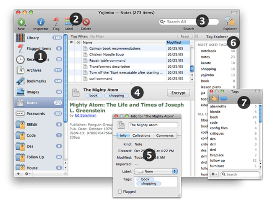Select the Notes collection
This screenshot has width=268, height=204.
(x=39, y=103)
